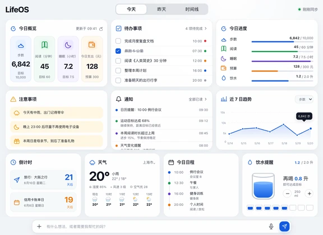Image resolution: width=323 pixels, height=235 pixels.
Task: Click the 今日进度 header icon
Action: (x=224, y=29)
